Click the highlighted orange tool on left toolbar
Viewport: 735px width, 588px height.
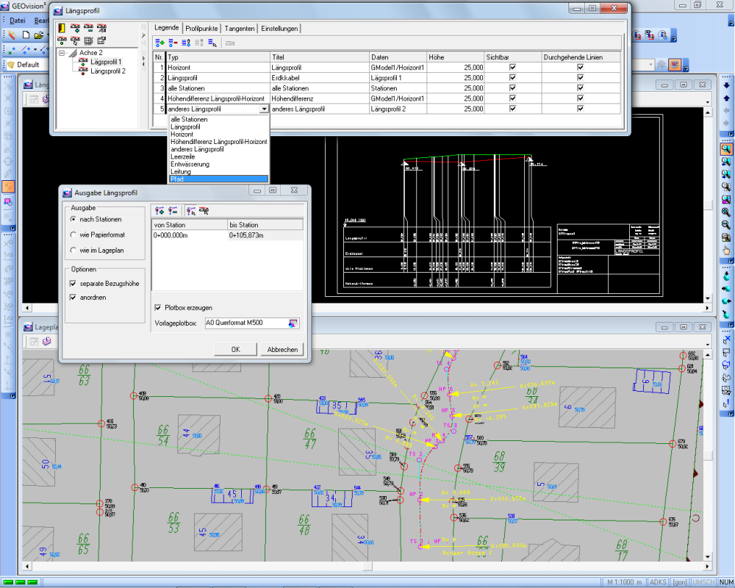coord(8,186)
